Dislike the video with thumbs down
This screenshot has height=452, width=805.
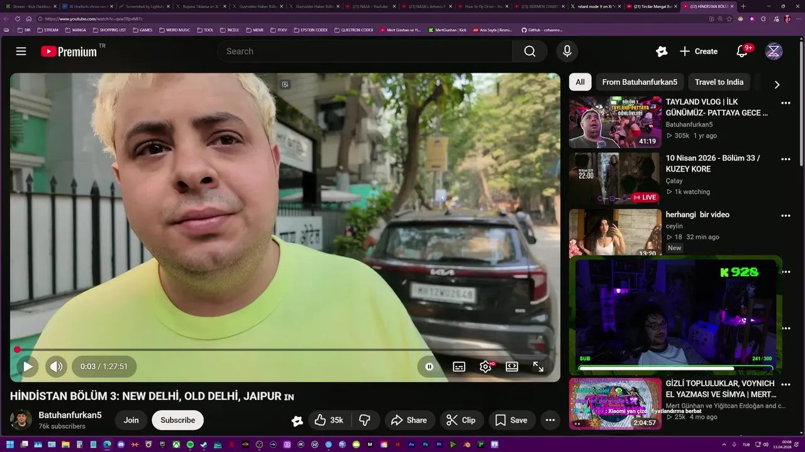[x=365, y=420]
